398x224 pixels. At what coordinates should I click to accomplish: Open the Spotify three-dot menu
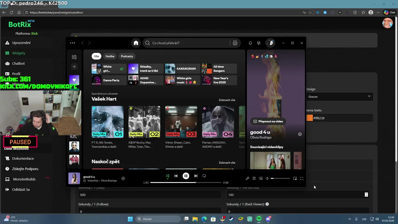pyautogui.click(x=72, y=43)
